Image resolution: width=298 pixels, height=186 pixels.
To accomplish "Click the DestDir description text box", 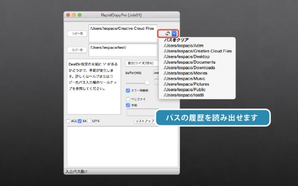I will [94, 87].
